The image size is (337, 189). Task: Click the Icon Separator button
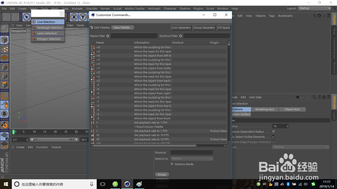(x=181, y=28)
